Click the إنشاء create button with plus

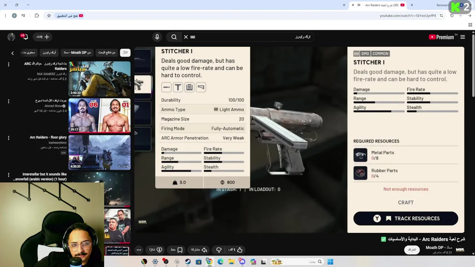(43, 37)
